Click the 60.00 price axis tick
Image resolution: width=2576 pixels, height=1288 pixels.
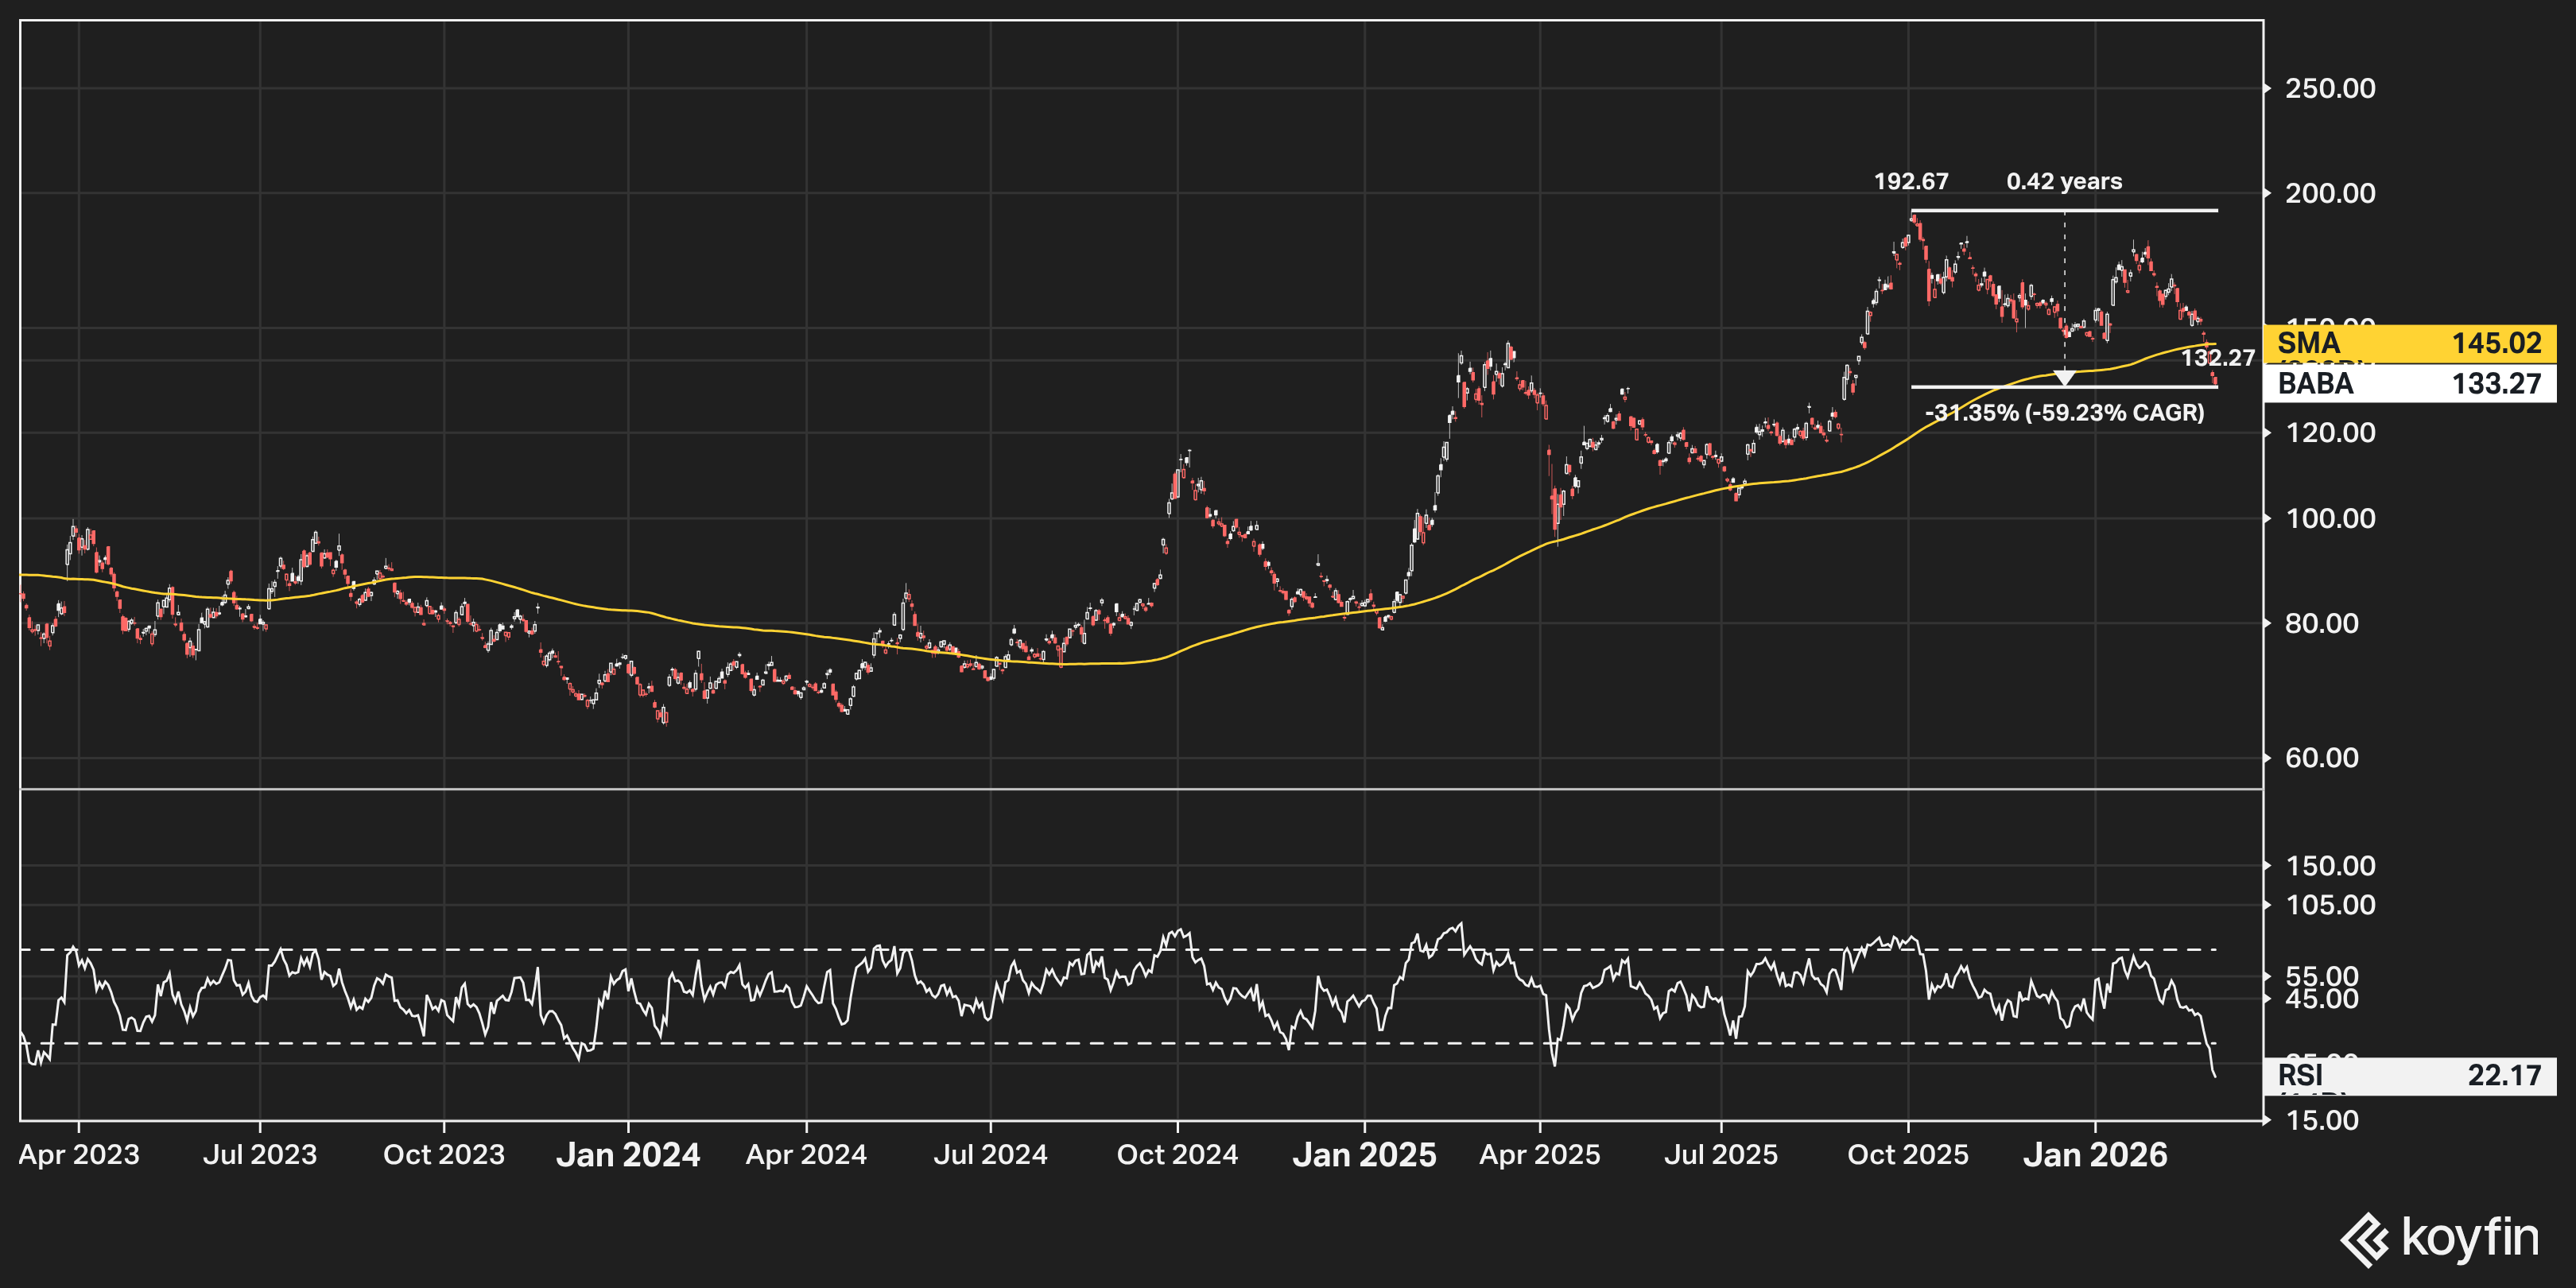pos(2321,757)
